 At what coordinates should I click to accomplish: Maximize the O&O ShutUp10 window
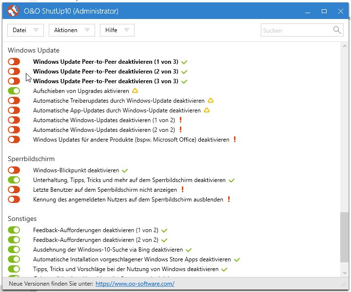pos(324,11)
